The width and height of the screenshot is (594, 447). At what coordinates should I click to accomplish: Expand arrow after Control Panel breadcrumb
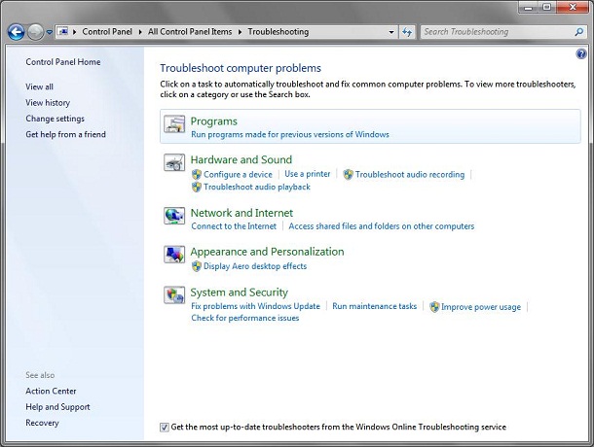(140, 32)
